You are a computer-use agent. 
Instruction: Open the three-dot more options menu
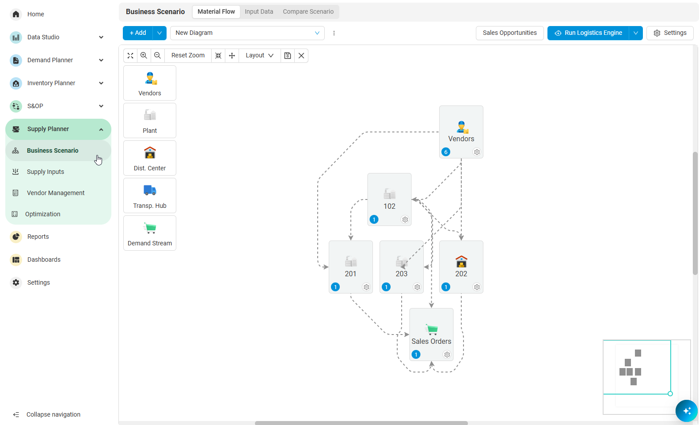coord(334,33)
